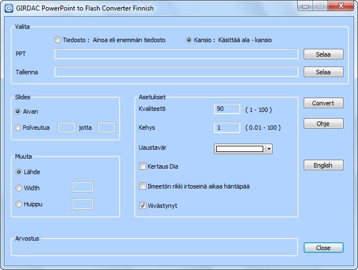Click the Kvaliteetti label text
Screen dimensions: 358x270
tap(152, 109)
